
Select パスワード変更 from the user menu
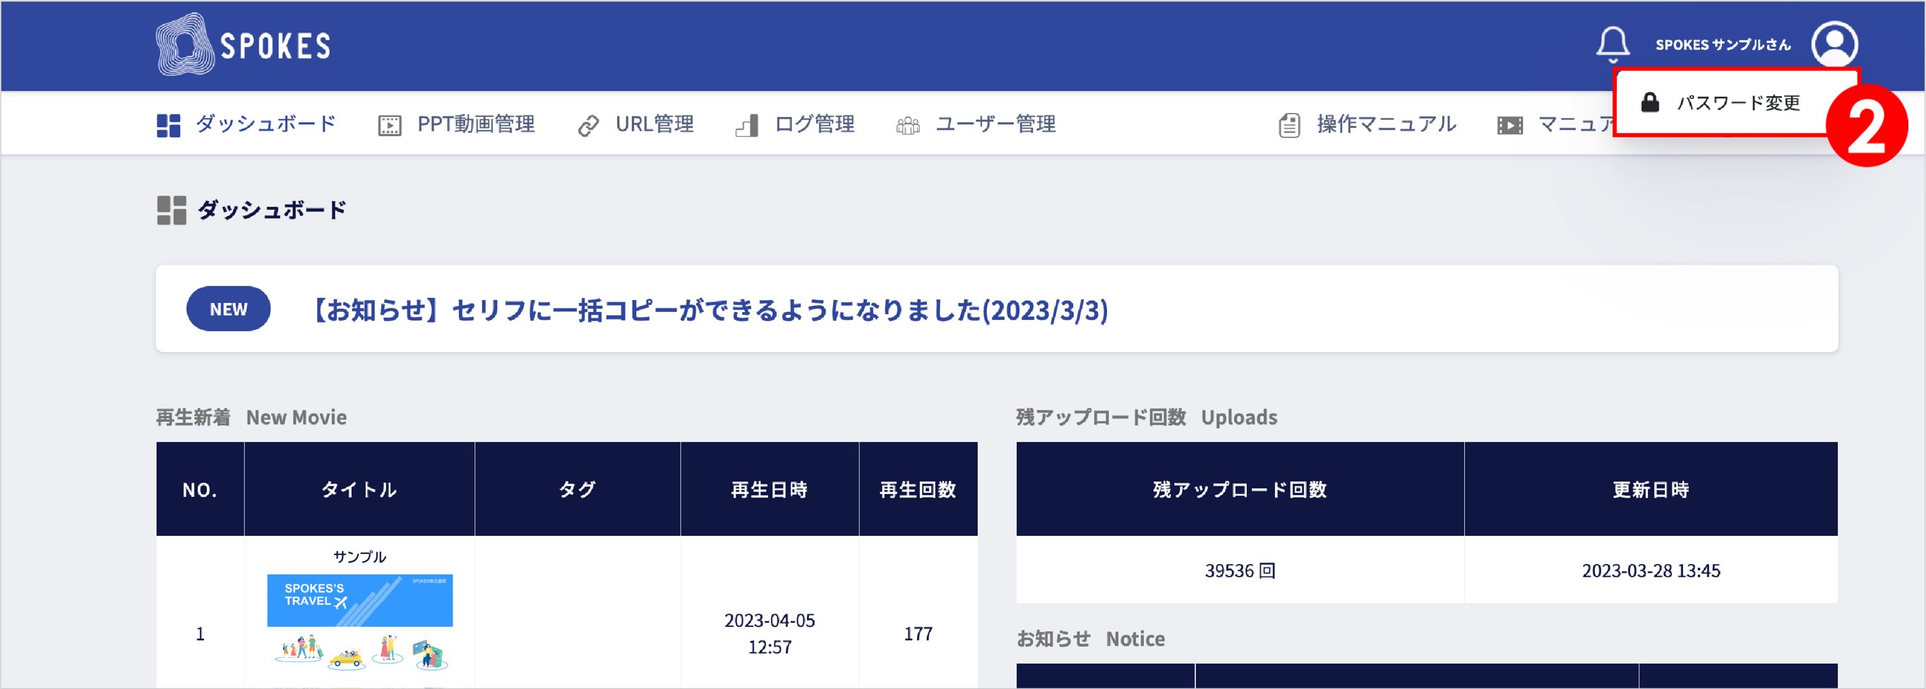(x=1737, y=103)
